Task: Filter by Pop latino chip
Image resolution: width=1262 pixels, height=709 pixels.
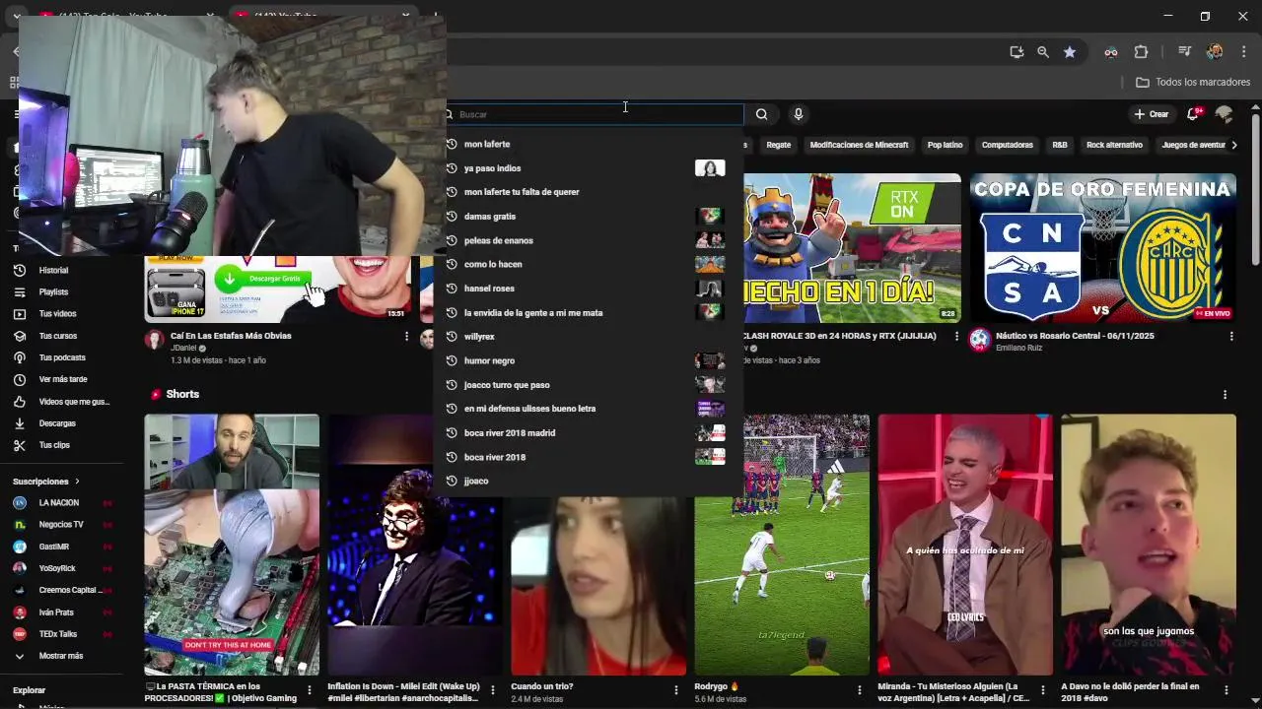Action: [x=945, y=145]
